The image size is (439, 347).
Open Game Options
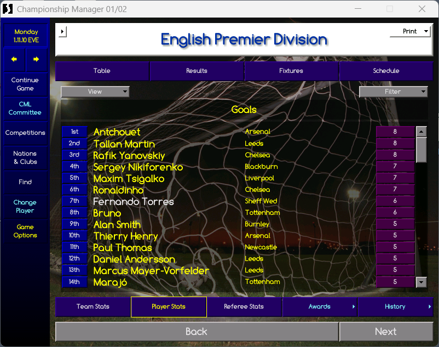pyautogui.click(x=25, y=231)
